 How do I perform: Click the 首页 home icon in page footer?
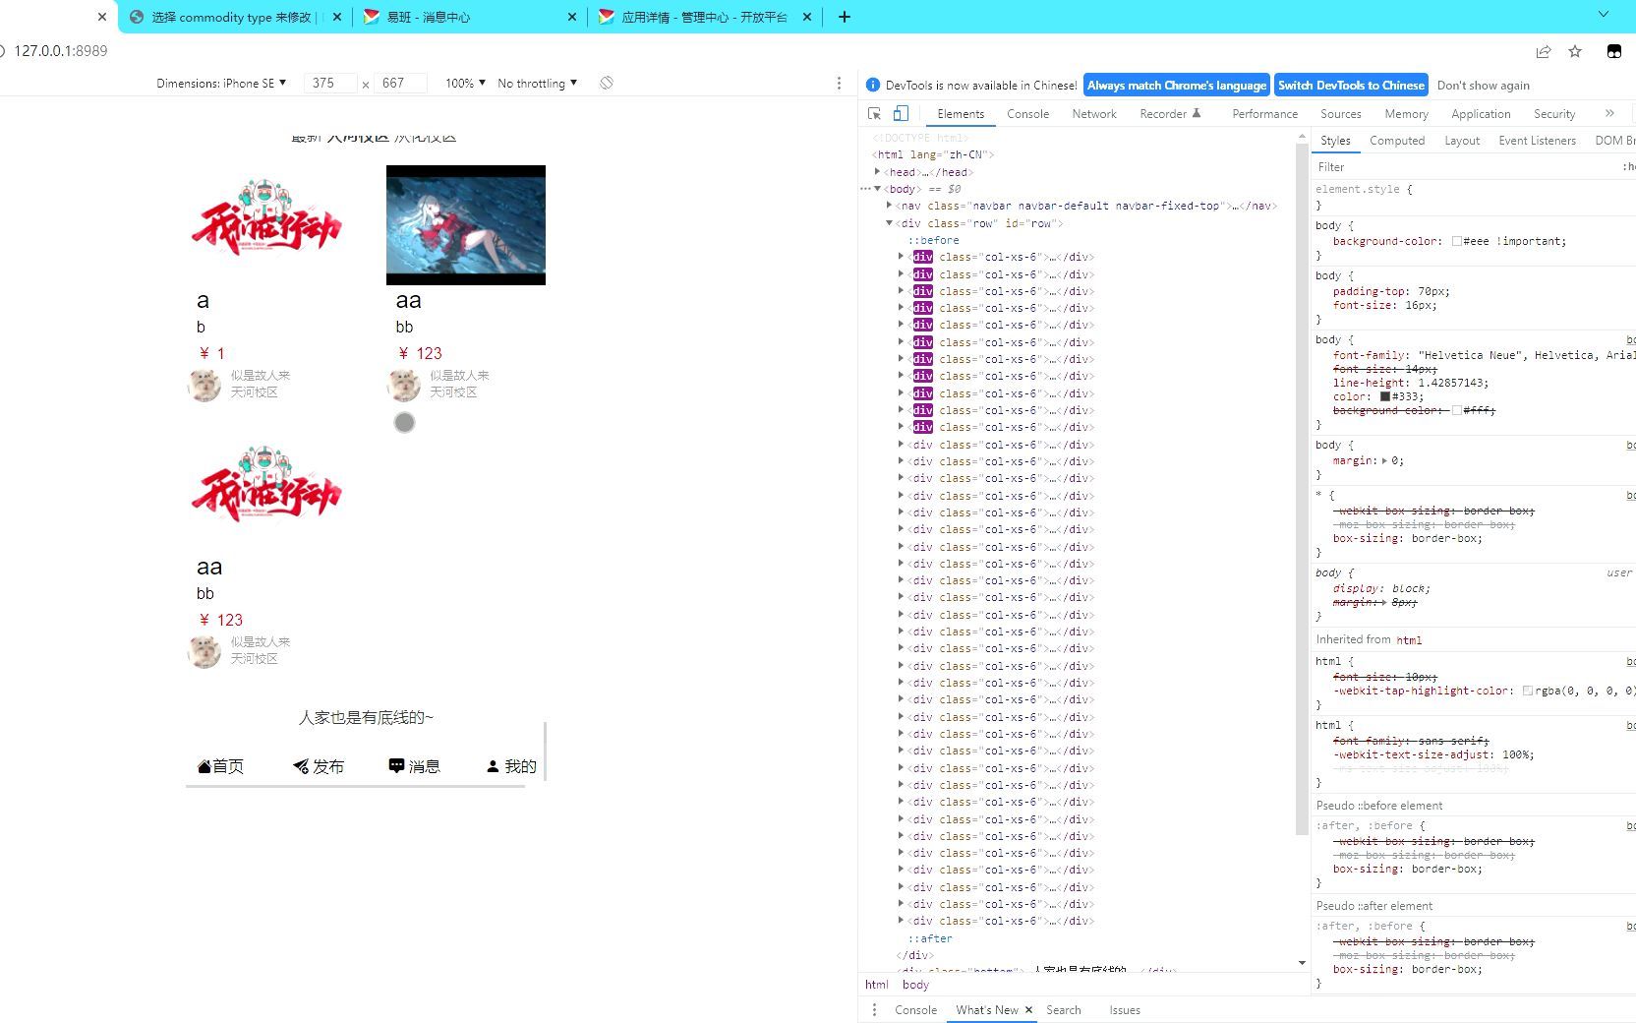[203, 765]
